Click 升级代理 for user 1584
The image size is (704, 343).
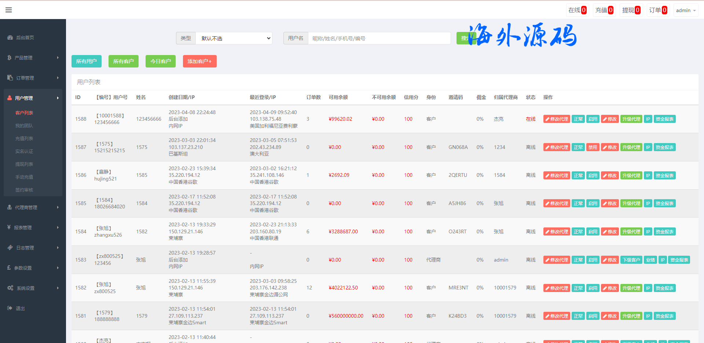pyautogui.click(x=631, y=232)
